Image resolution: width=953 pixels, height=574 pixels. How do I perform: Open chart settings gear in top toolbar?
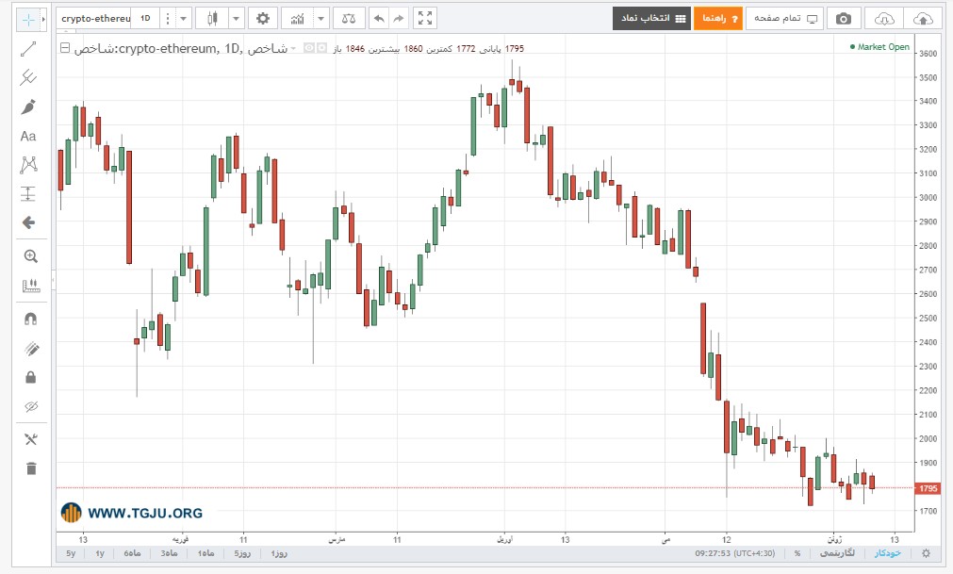pyautogui.click(x=263, y=18)
